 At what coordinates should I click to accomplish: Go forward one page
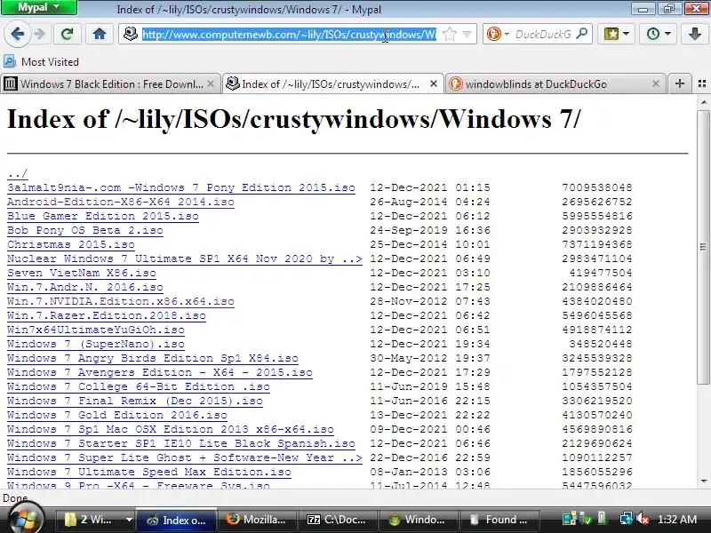[40, 34]
